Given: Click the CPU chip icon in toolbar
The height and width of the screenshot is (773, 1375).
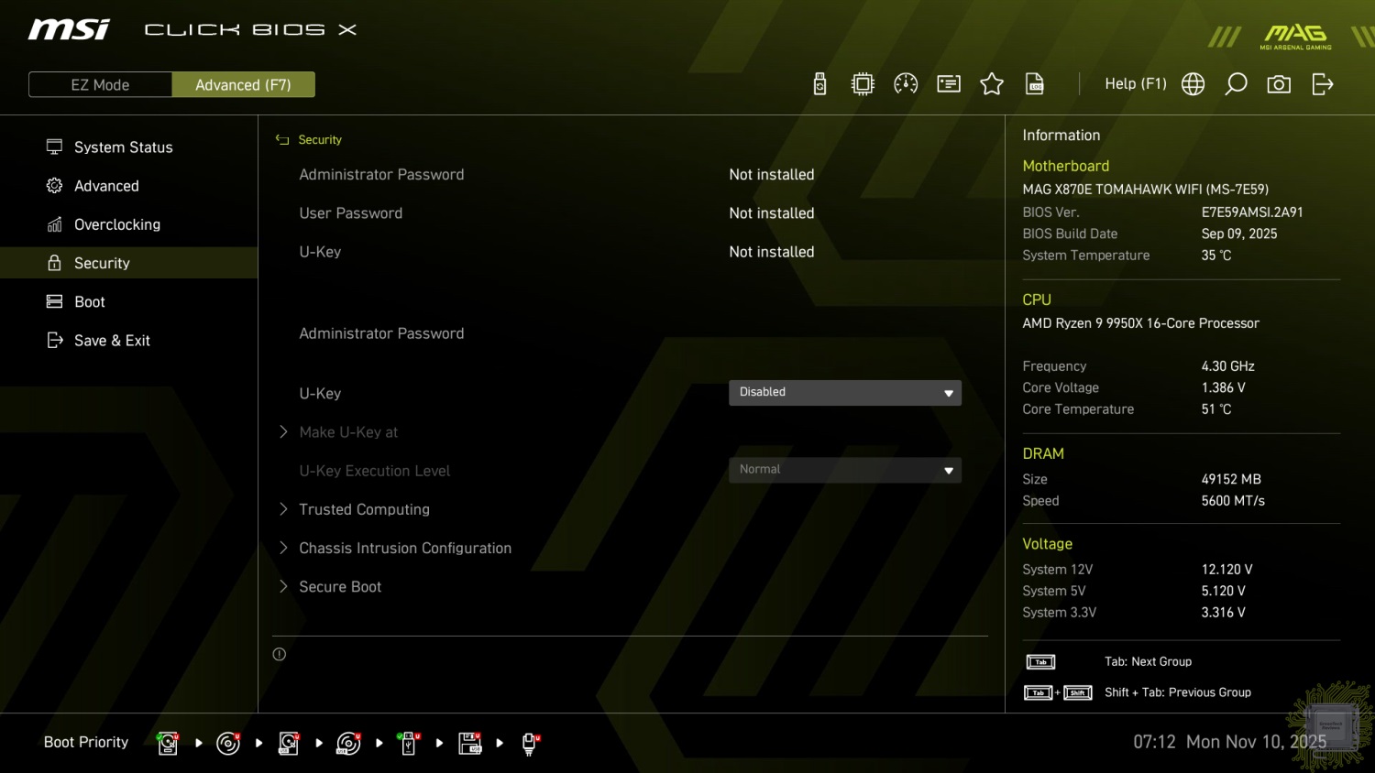Looking at the screenshot, I should (863, 84).
